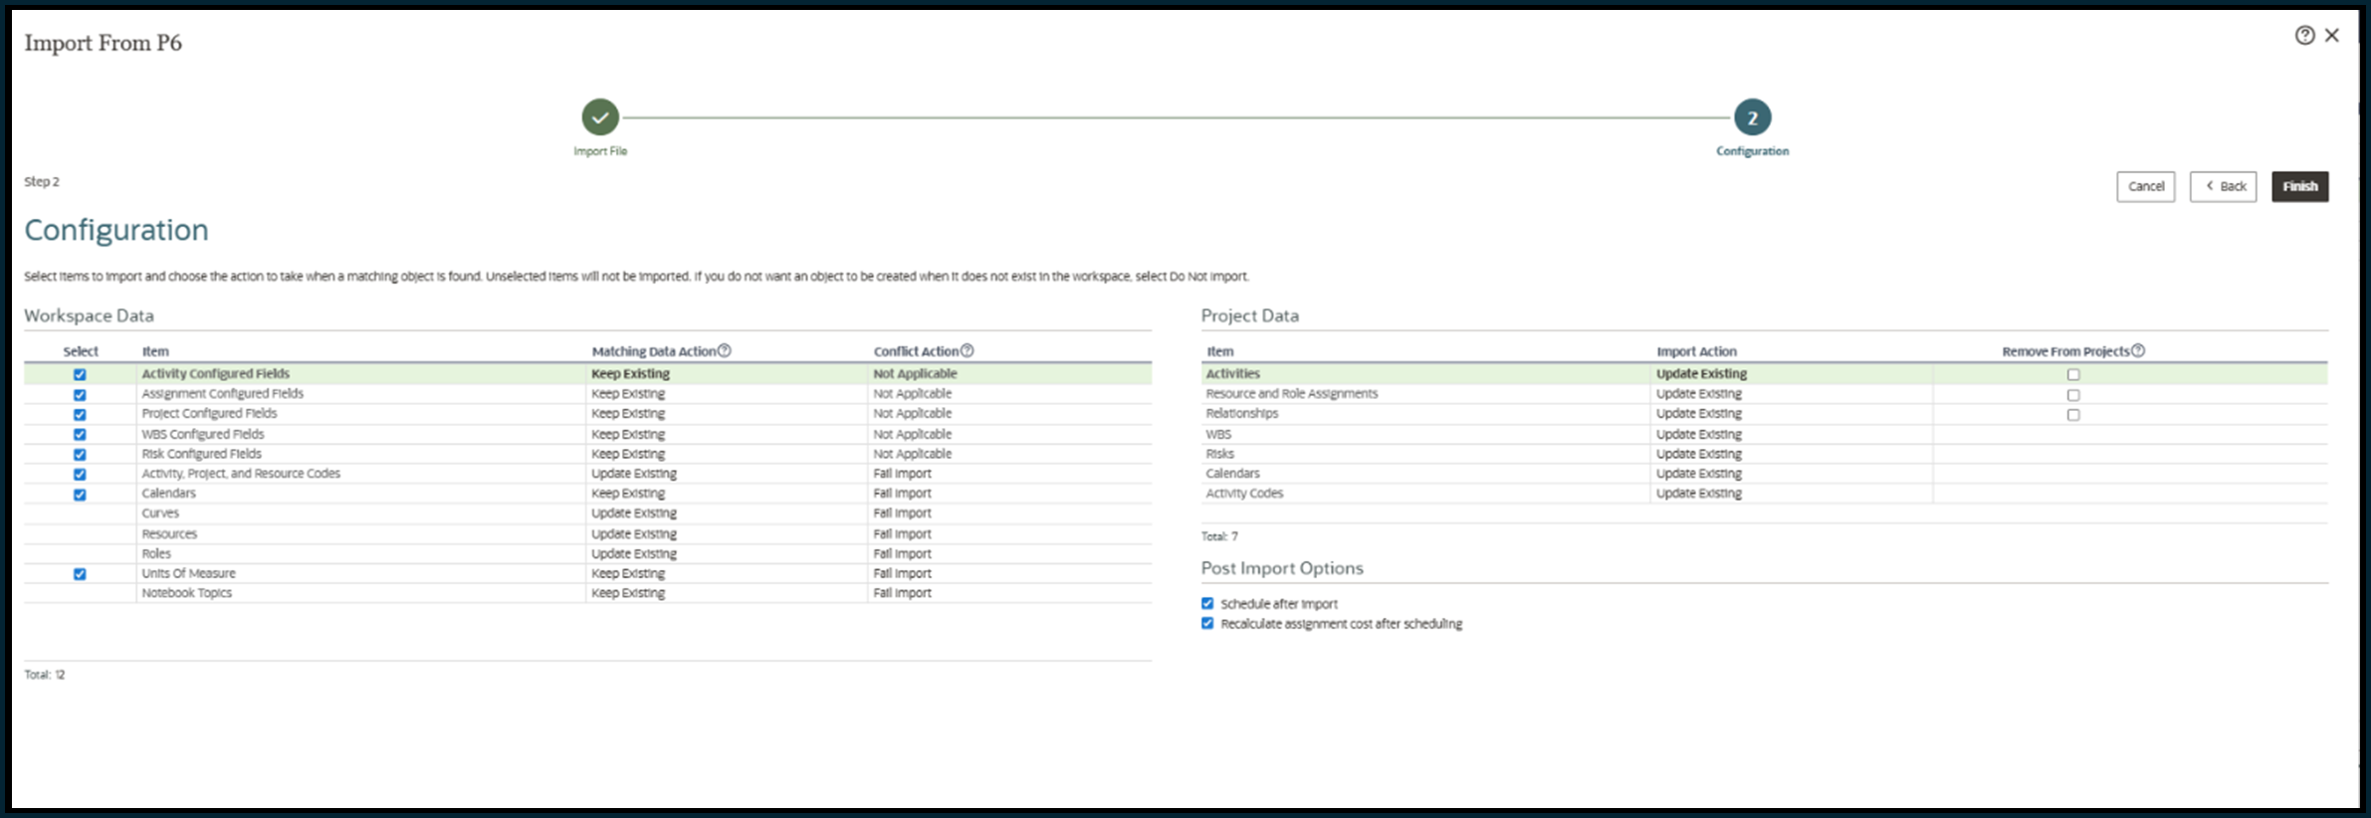Open Import Action for Activities row
Image resolution: width=2371 pixels, height=818 pixels.
click(x=1792, y=374)
